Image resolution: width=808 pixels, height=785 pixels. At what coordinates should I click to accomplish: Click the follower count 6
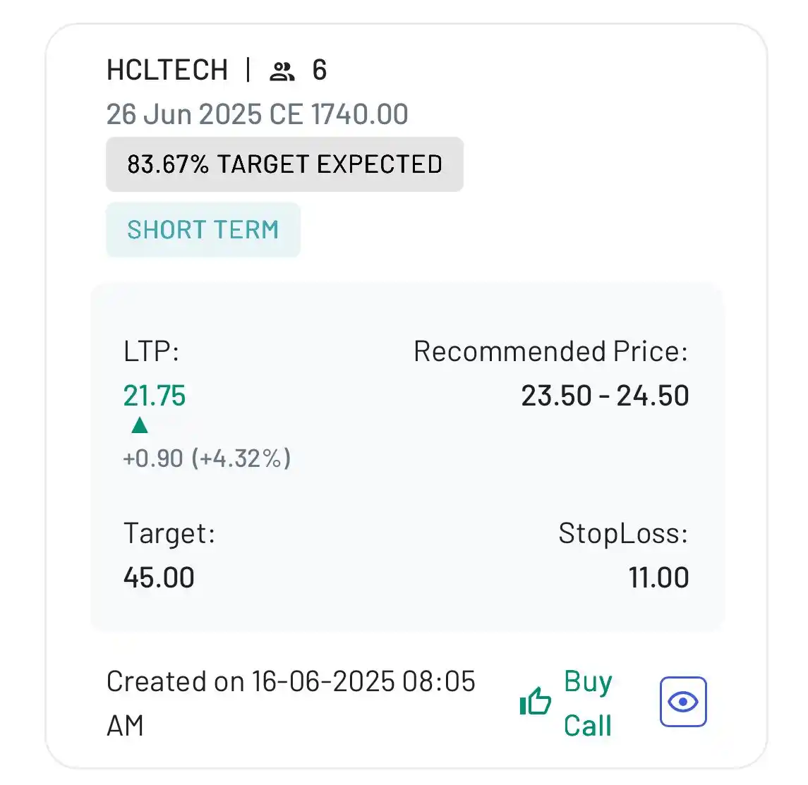tap(320, 70)
